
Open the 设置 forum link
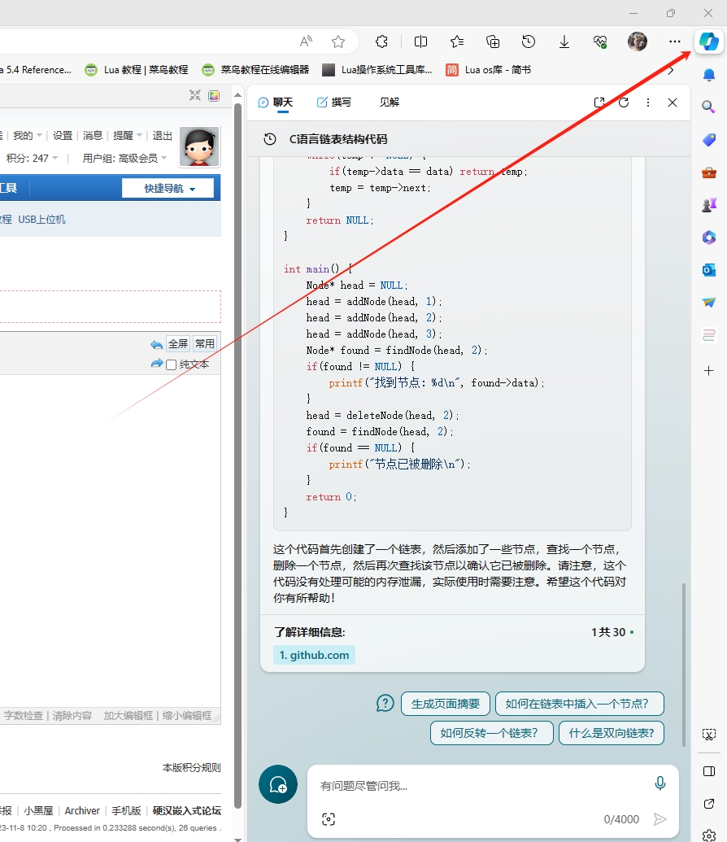click(63, 135)
